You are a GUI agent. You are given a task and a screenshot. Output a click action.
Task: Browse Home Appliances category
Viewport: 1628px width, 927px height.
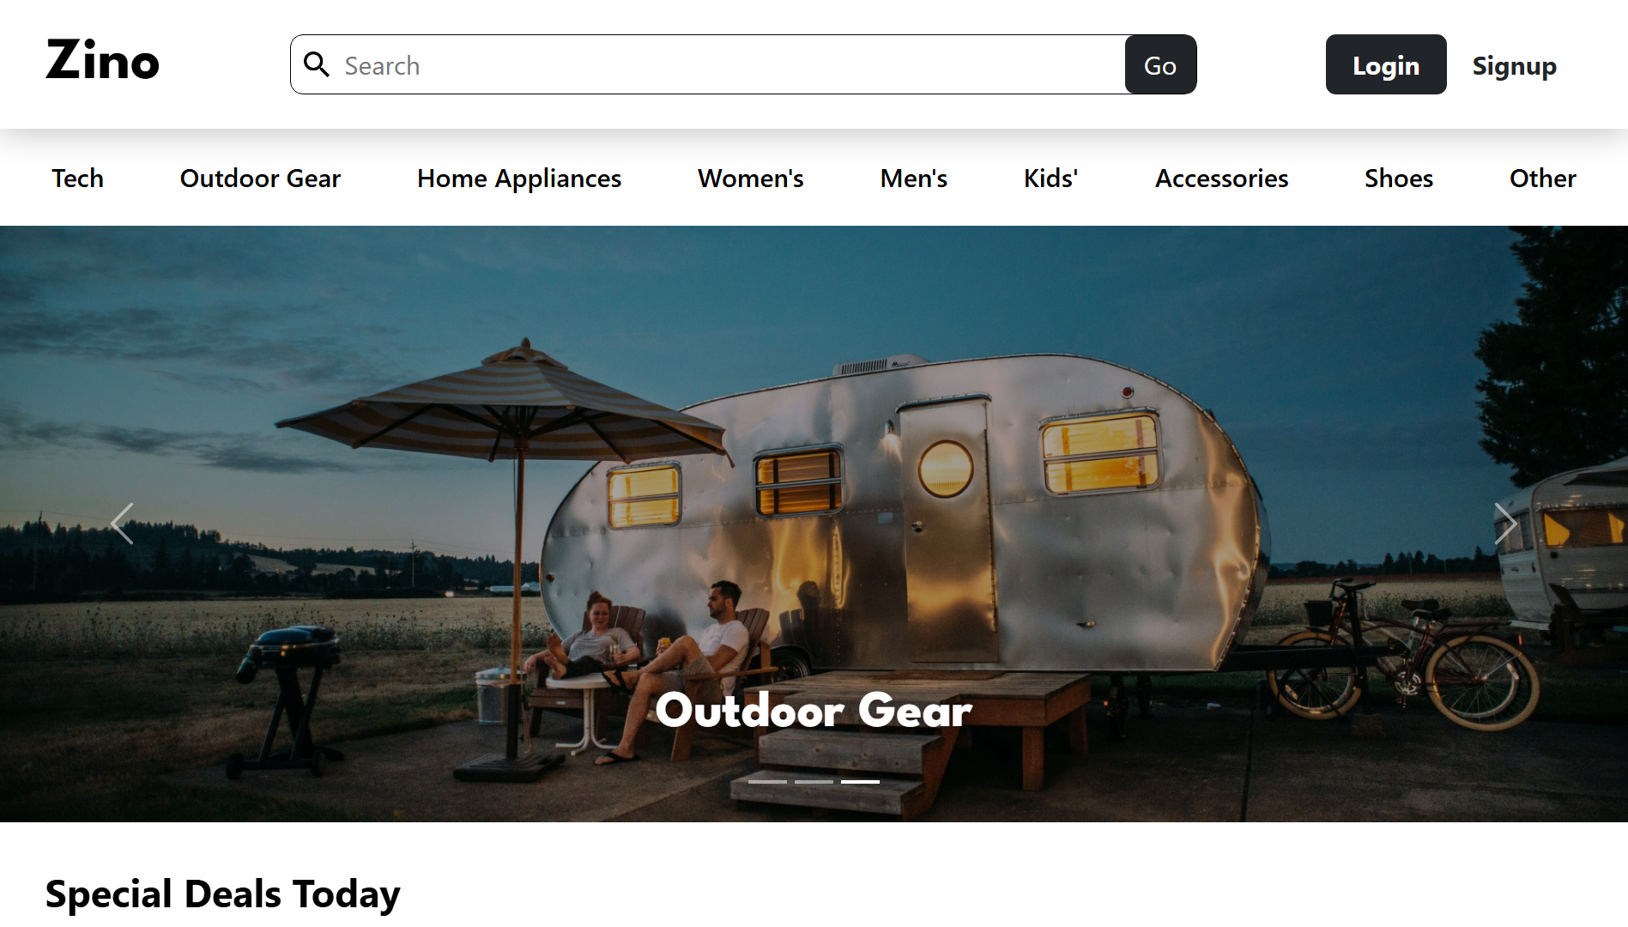[519, 178]
